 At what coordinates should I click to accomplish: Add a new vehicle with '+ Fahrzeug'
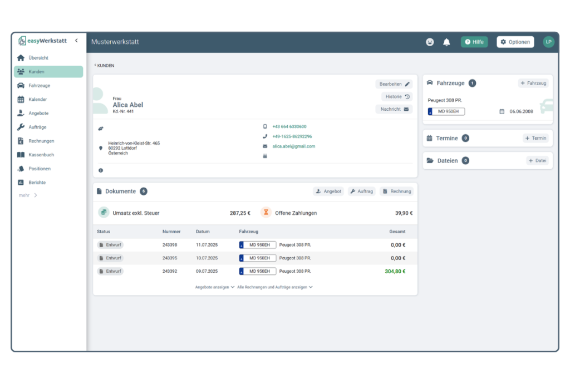pyautogui.click(x=533, y=83)
